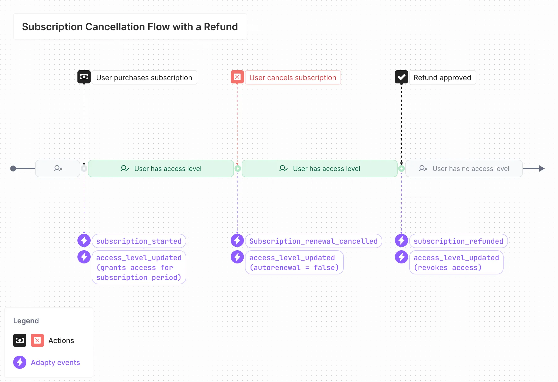Click lightning icon next to subscription_started
The width and height of the screenshot is (558, 382).
pos(84,241)
